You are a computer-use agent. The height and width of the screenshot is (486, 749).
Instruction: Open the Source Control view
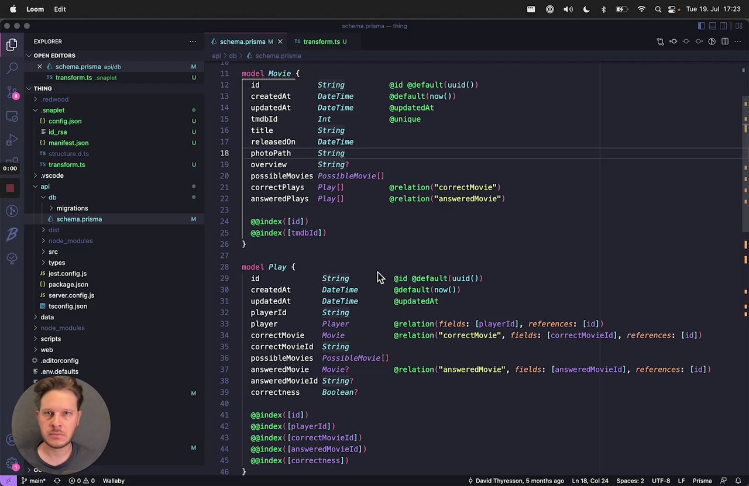[x=12, y=92]
